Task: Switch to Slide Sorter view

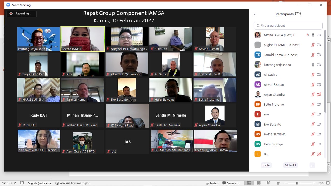Action: (259, 183)
